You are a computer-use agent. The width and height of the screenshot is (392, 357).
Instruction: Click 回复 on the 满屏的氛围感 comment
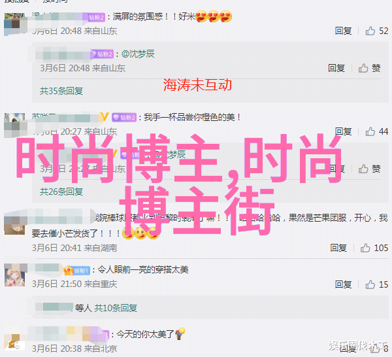(x=343, y=31)
